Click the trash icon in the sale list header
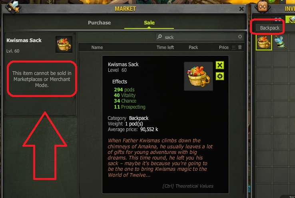 coord(240,47)
